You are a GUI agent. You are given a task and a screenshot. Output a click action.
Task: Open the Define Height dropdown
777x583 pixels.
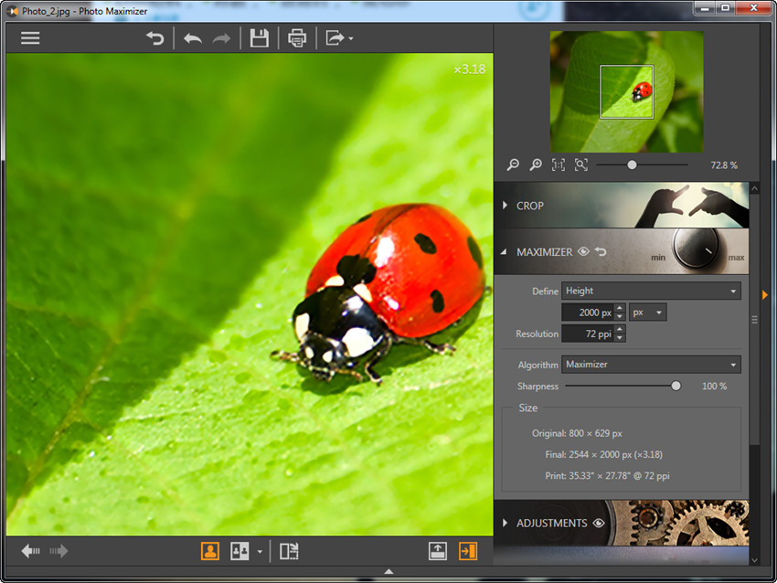651,291
